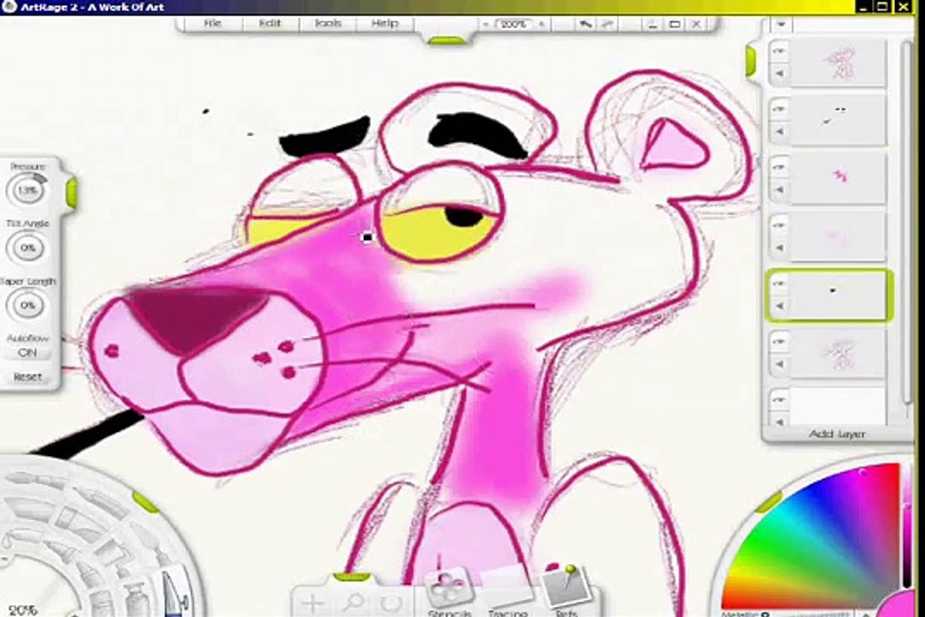The width and height of the screenshot is (925, 617).
Task: Click the Add Layer button
Action: click(x=837, y=434)
